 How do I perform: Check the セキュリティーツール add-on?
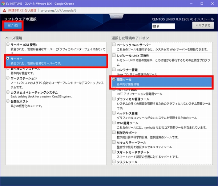point(114,142)
